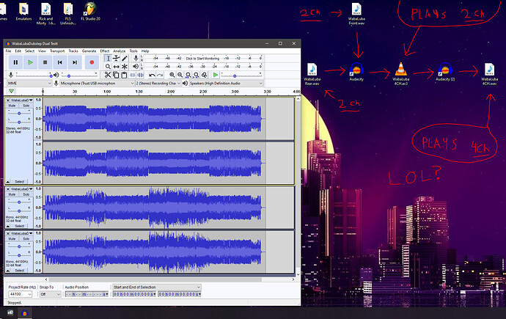Skip to project end
Screen dimensions: 506x319
tap(75, 62)
